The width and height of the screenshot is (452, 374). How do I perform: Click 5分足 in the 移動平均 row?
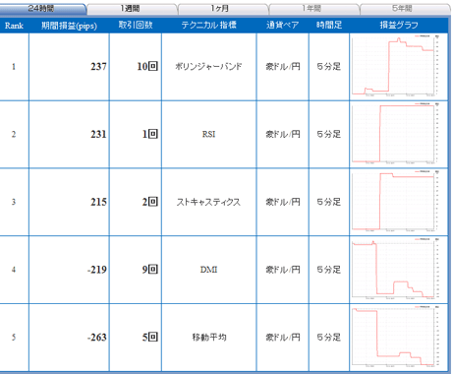(x=329, y=338)
